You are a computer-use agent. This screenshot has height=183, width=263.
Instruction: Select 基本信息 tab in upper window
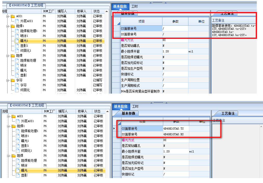pyautogui.click(x=120, y=6)
